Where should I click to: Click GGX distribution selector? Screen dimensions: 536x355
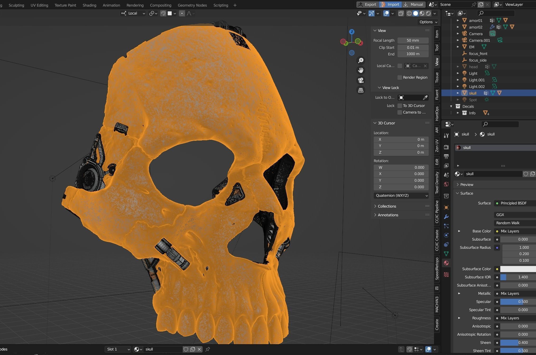coord(515,215)
